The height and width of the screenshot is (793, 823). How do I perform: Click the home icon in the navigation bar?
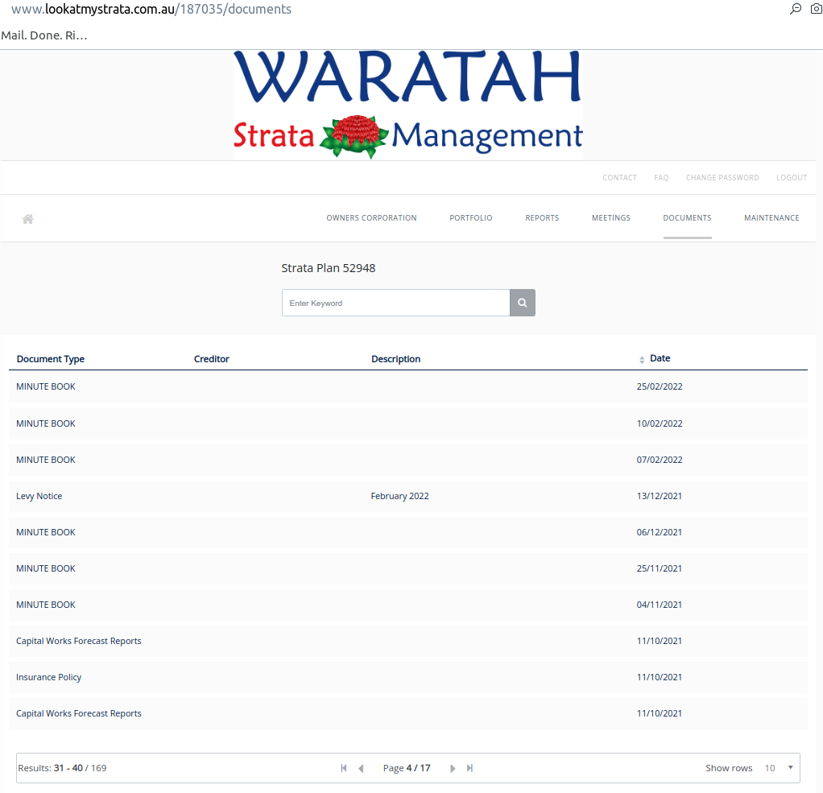coord(28,219)
